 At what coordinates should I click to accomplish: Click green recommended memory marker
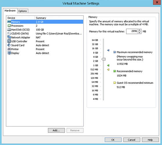coord(108,65)
